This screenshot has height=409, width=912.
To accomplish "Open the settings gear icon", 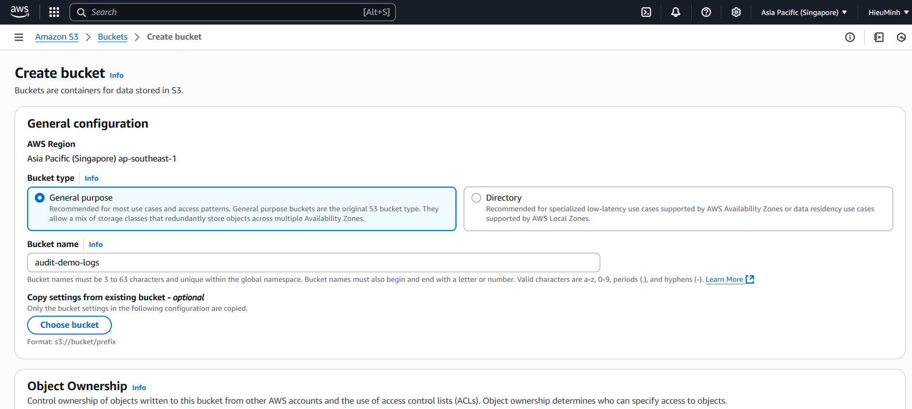I will [x=736, y=12].
